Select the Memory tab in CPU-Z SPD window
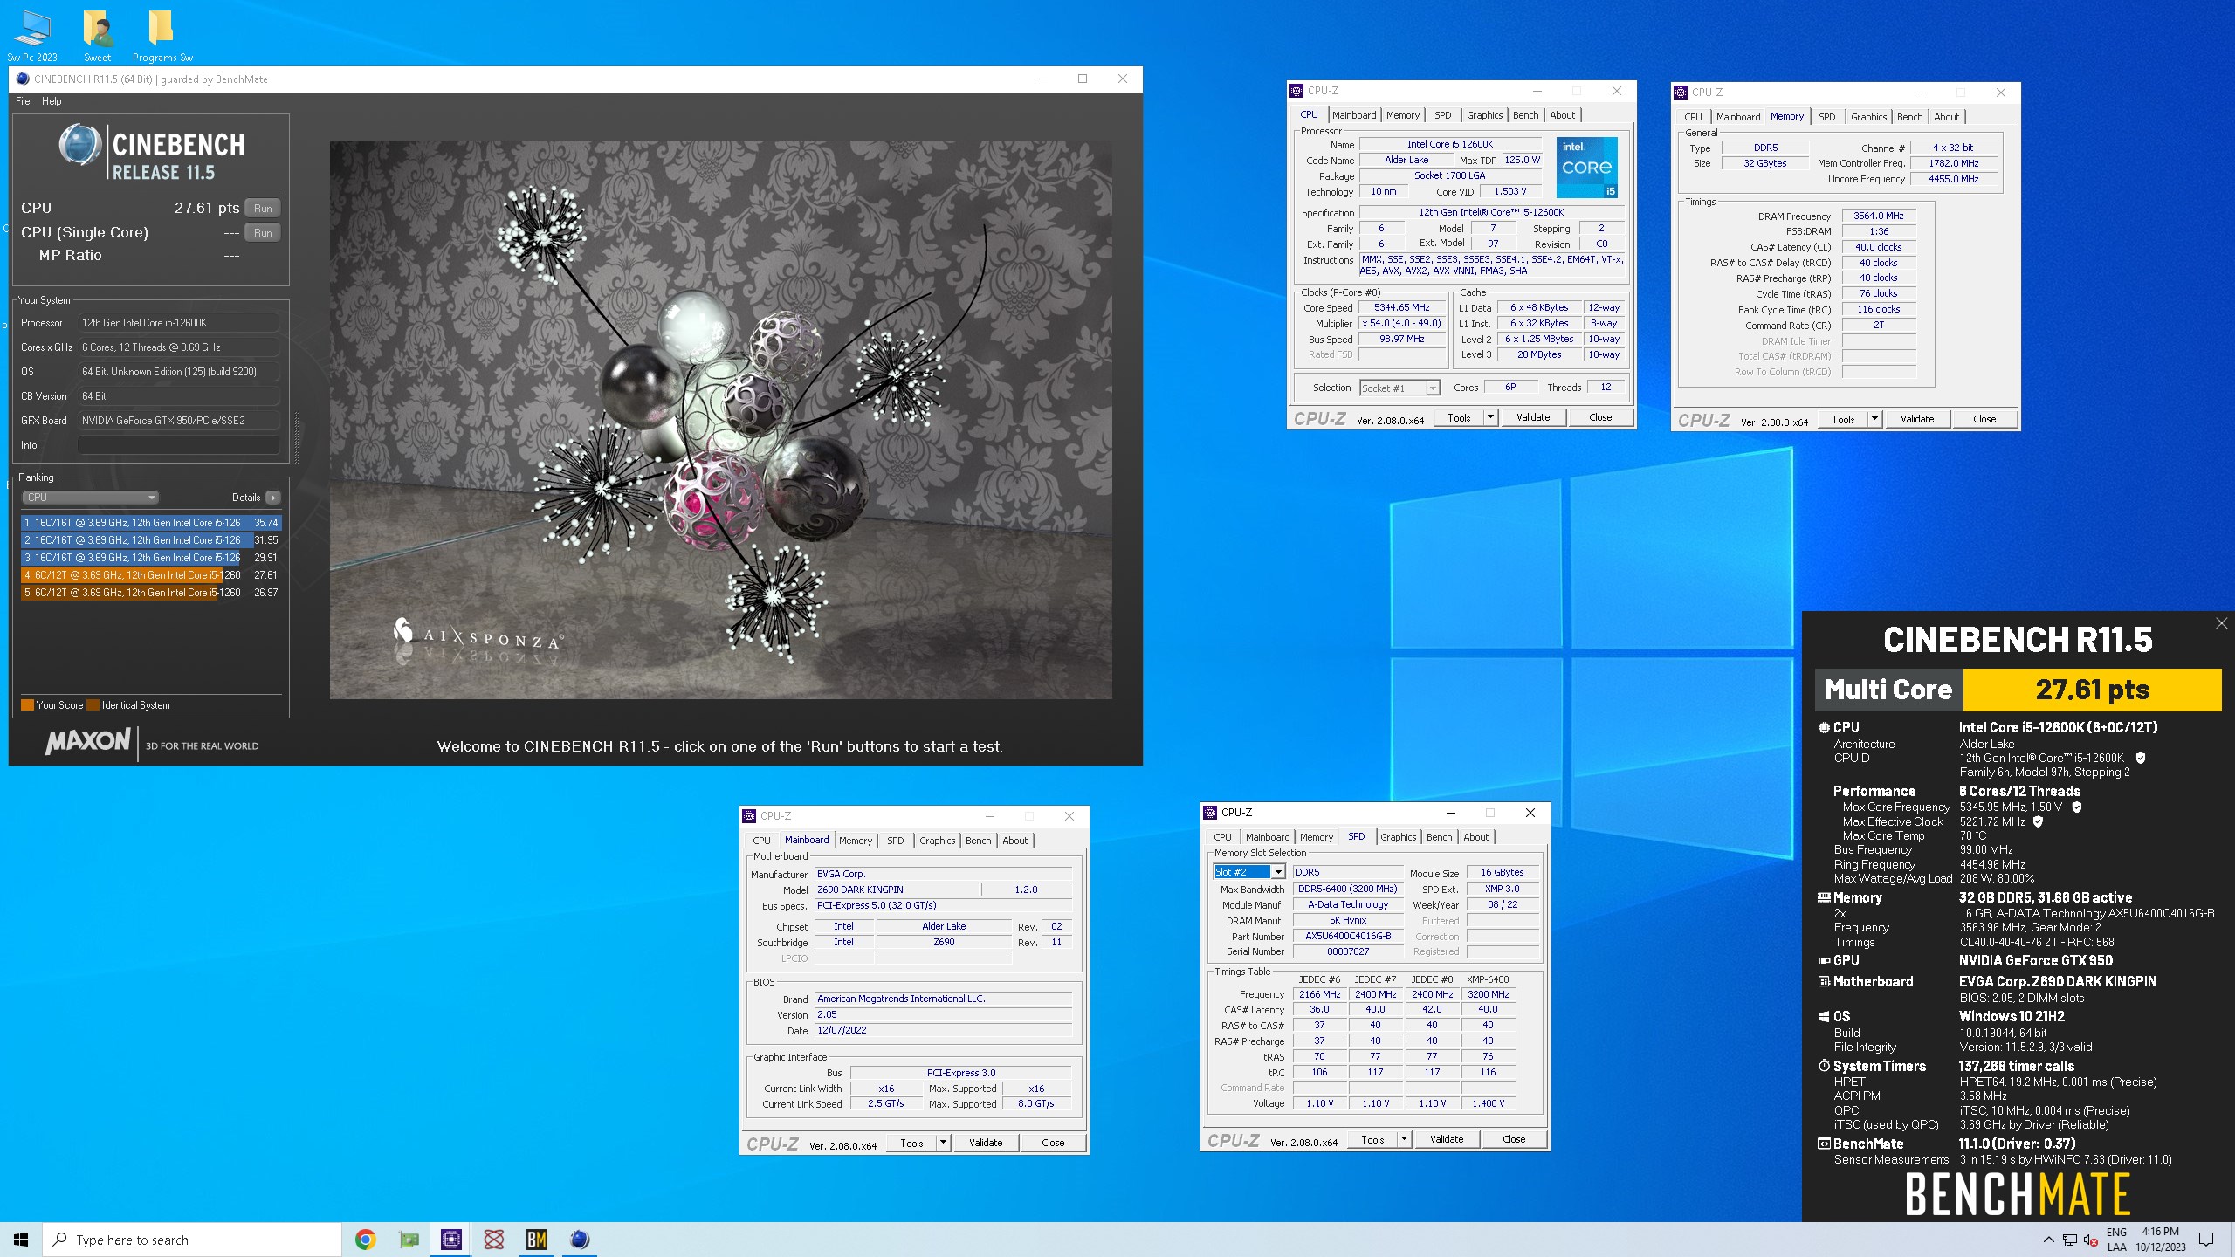 [x=1316, y=837]
